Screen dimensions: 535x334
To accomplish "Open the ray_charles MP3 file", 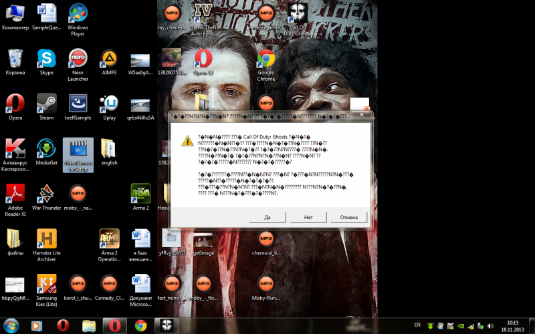I will [x=172, y=17].
